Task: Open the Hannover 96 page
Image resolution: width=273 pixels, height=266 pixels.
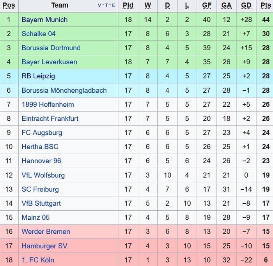Action: (x=41, y=161)
